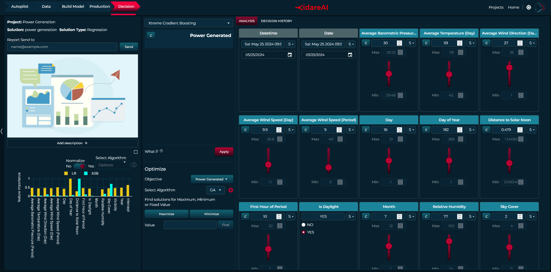Go to the Build Model step

tap(73, 6)
